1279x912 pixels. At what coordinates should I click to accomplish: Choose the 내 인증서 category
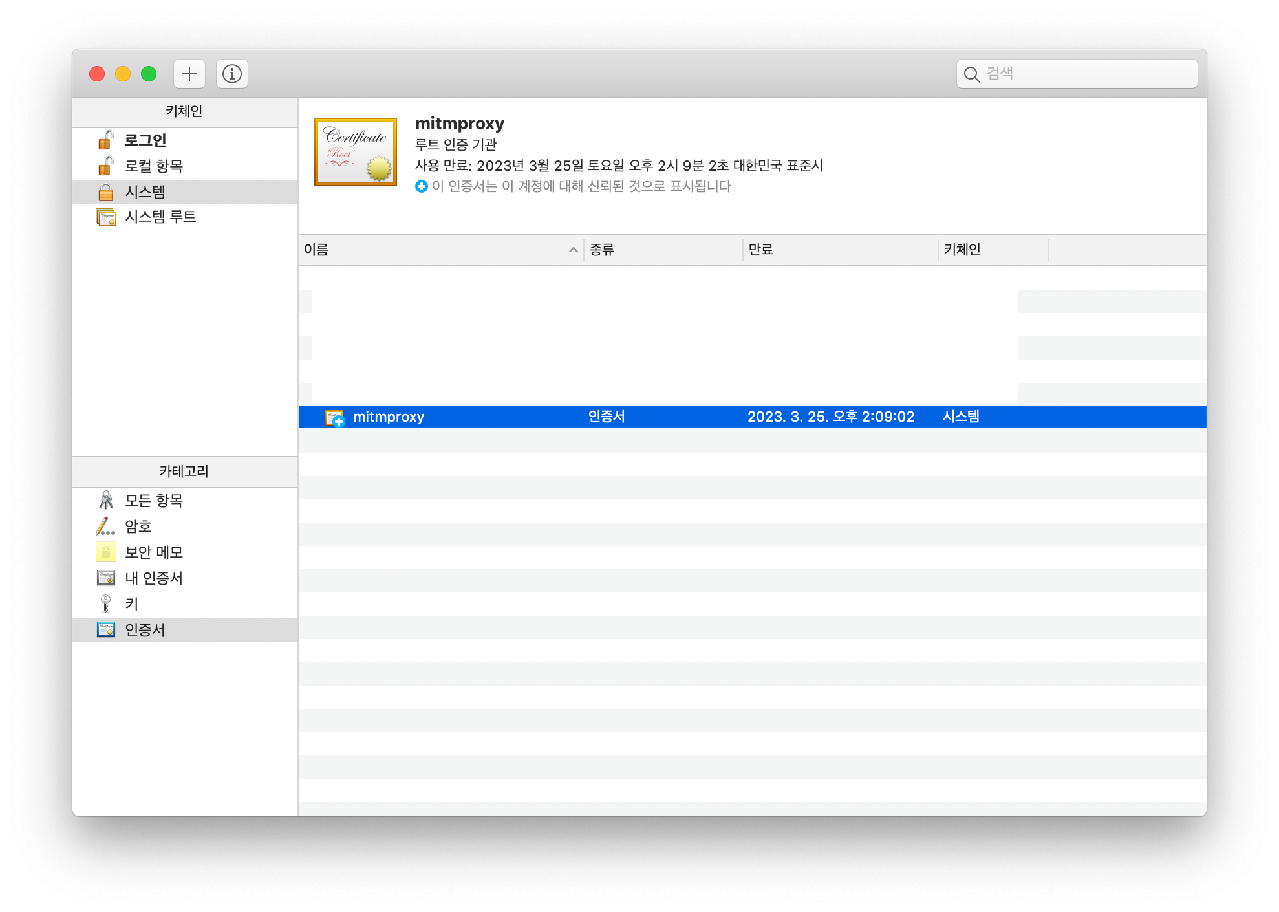point(185,578)
